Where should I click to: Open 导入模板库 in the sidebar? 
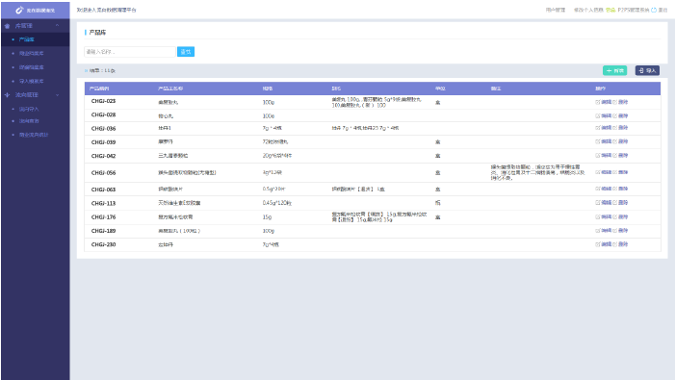pyautogui.click(x=32, y=81)
